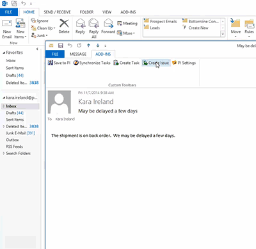This screenshot has width=256, height=249.
Task: Open the RSS Feeds folder
Action: [14, 147]
